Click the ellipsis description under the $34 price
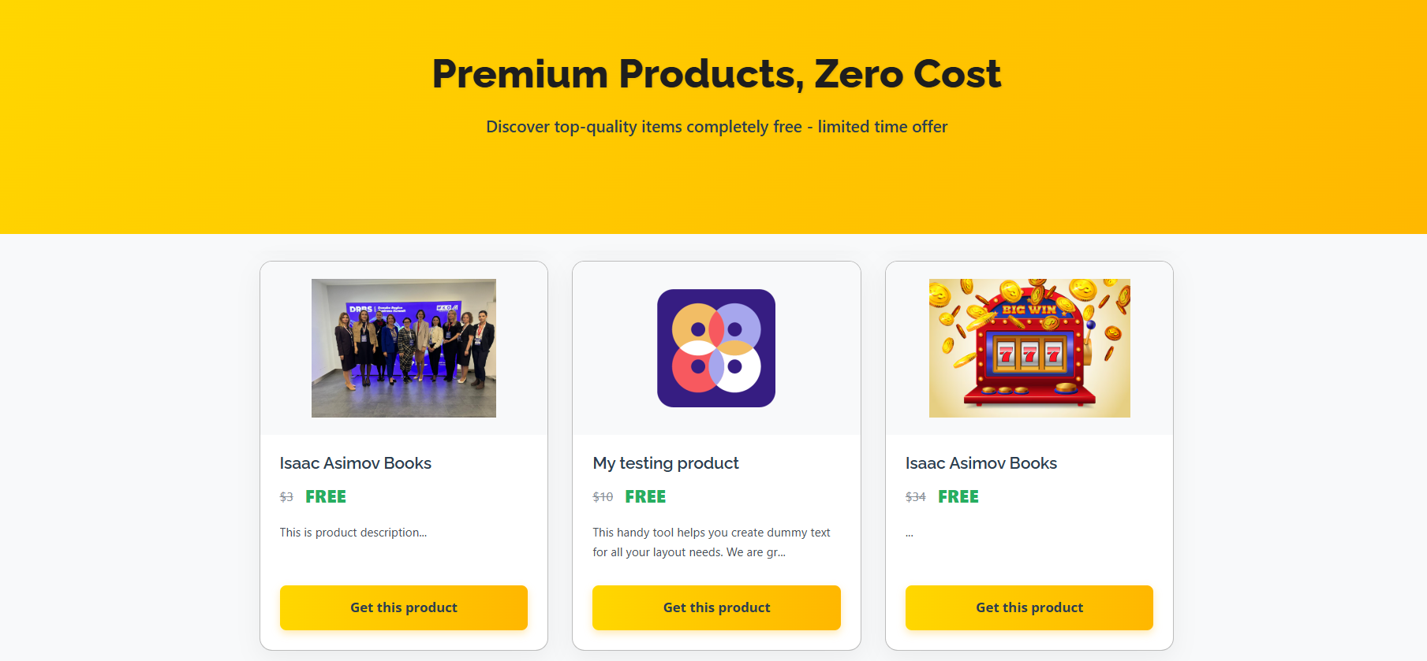 click(x=910, y=534)
